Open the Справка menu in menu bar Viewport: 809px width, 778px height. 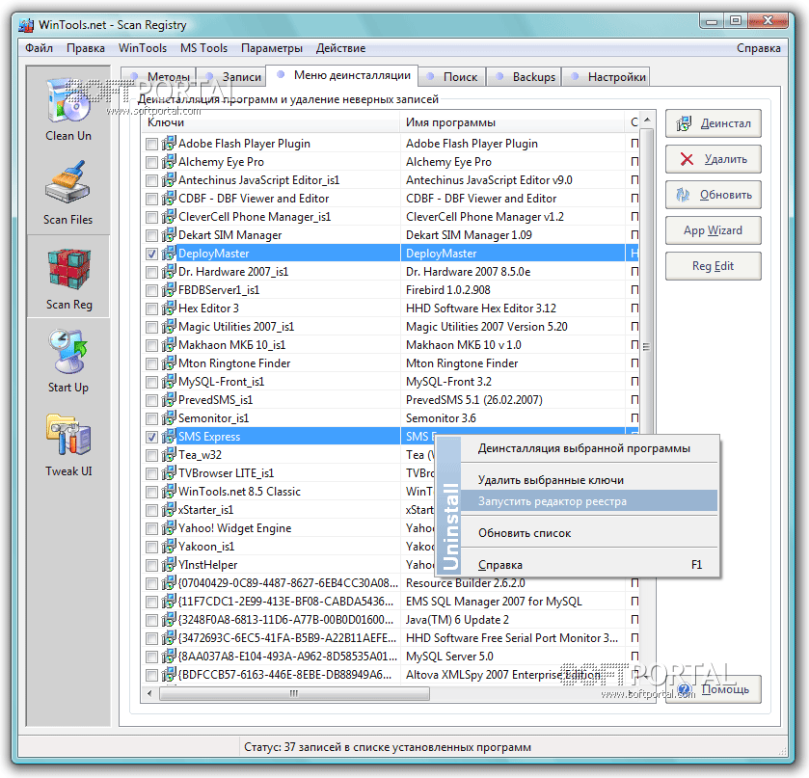click(x=759, y=48)
